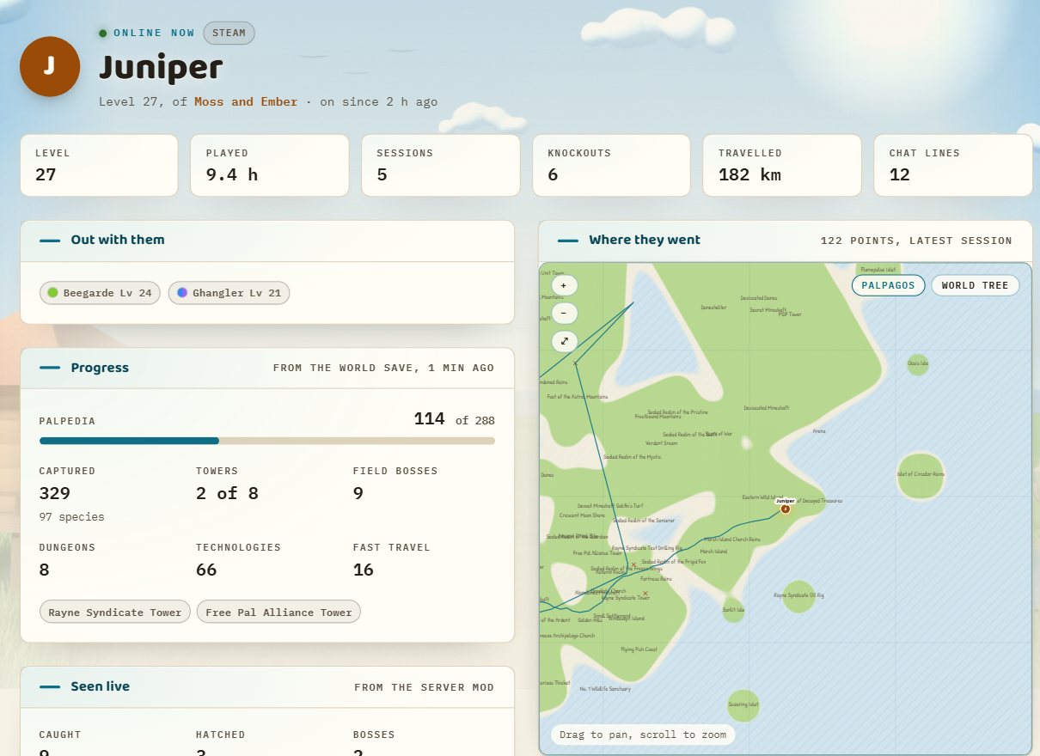This screenshot has width=1040, height=756.
Task: Zoom in the map with plus button
Action: (564, 285)
